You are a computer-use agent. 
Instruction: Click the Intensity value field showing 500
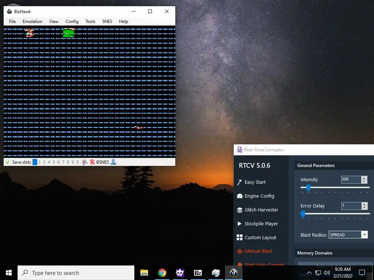351,179
